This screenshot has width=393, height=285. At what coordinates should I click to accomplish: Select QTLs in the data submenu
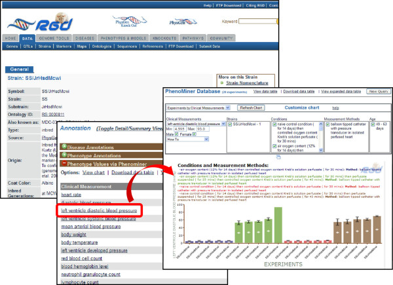28,47
